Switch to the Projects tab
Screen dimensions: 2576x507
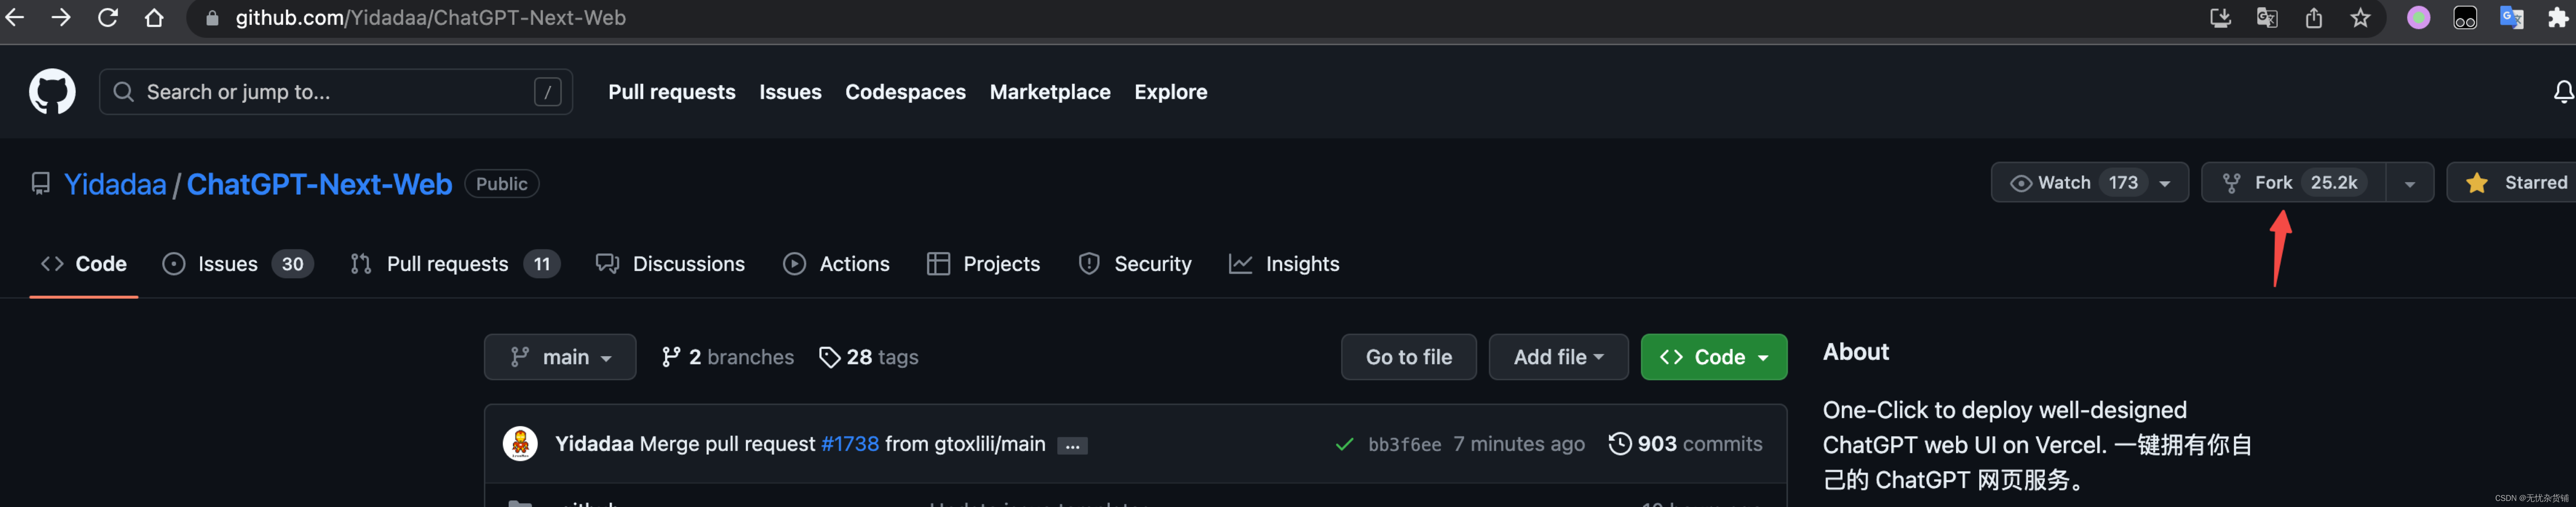[984, 264]
